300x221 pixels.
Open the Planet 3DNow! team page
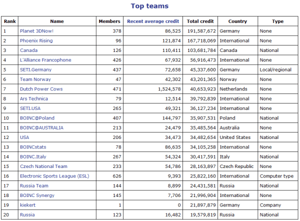36,31
